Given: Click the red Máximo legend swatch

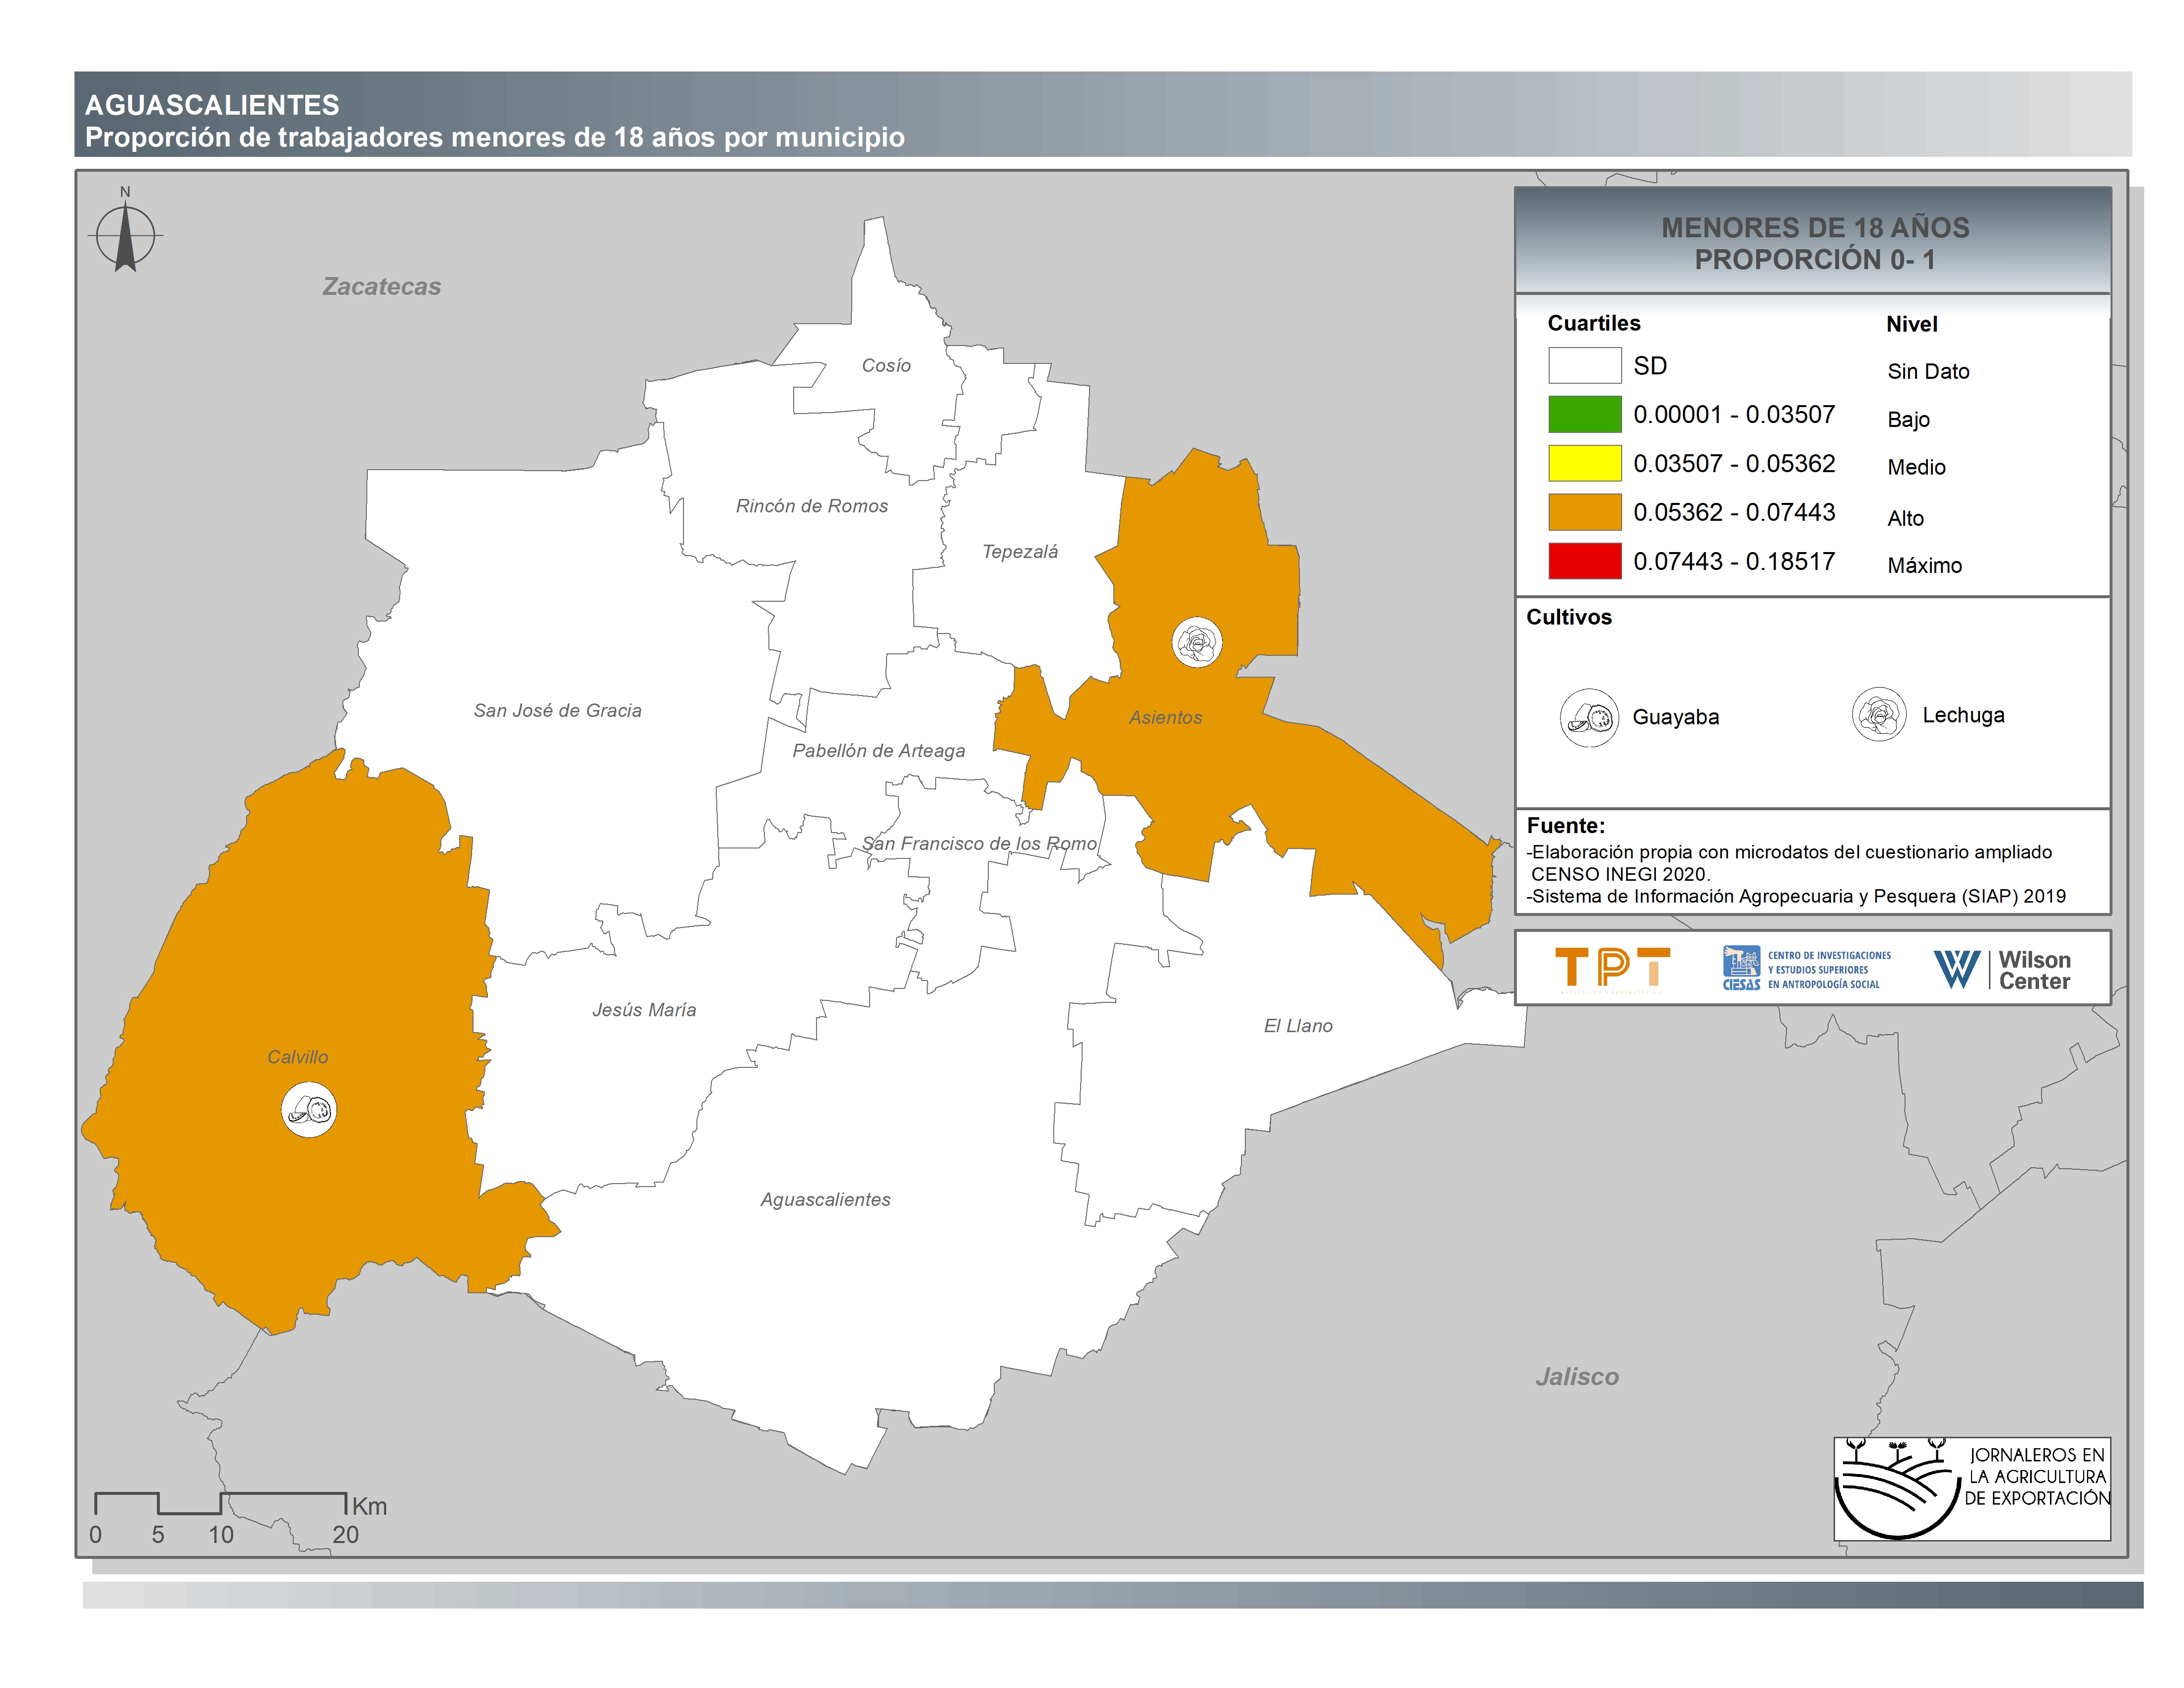Looking at the screenshot, I should pyautogui.click(x=1584, y=561).
